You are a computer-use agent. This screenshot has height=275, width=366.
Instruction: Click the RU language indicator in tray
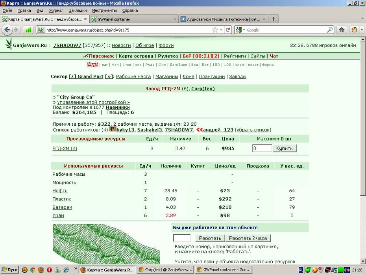(x=301, y=270)
